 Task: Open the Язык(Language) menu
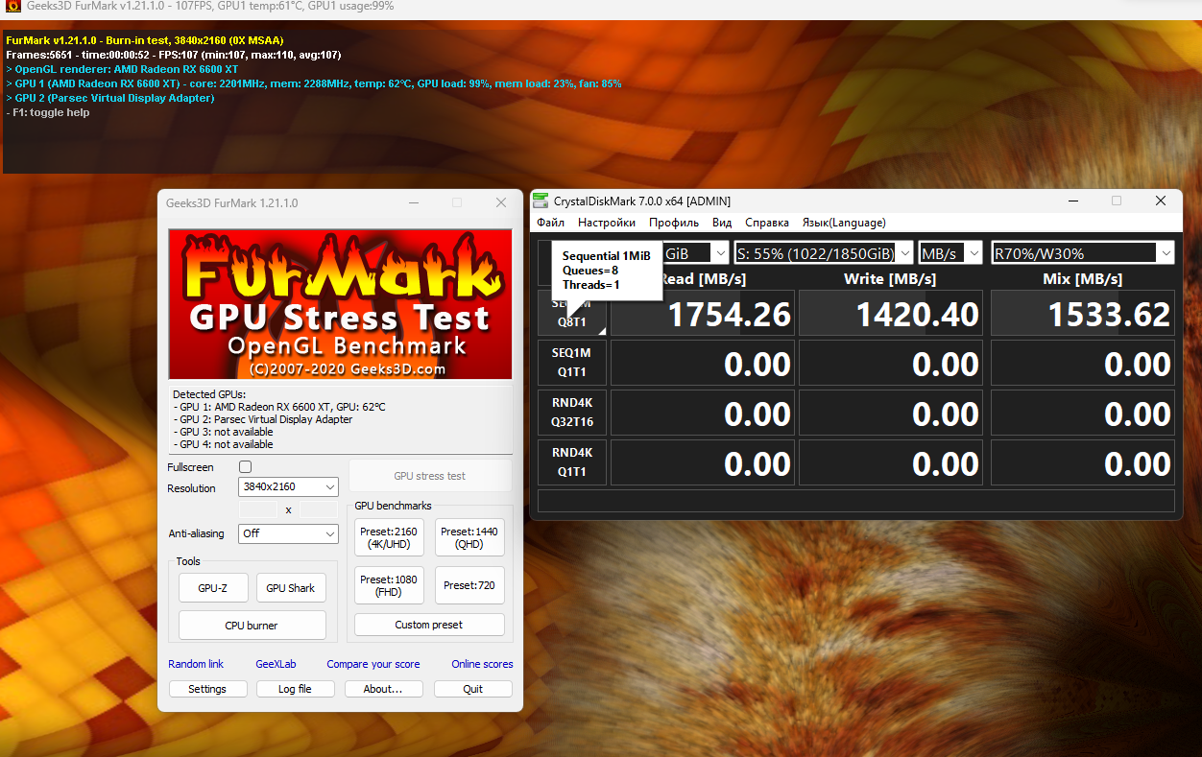[844, 223]
